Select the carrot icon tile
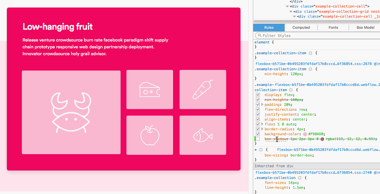This screenshot has height=194, width=380. 203,89
